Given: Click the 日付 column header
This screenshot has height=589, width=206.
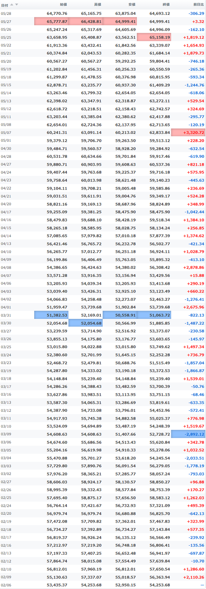Looking at the screenshot, I should (5, 5).
